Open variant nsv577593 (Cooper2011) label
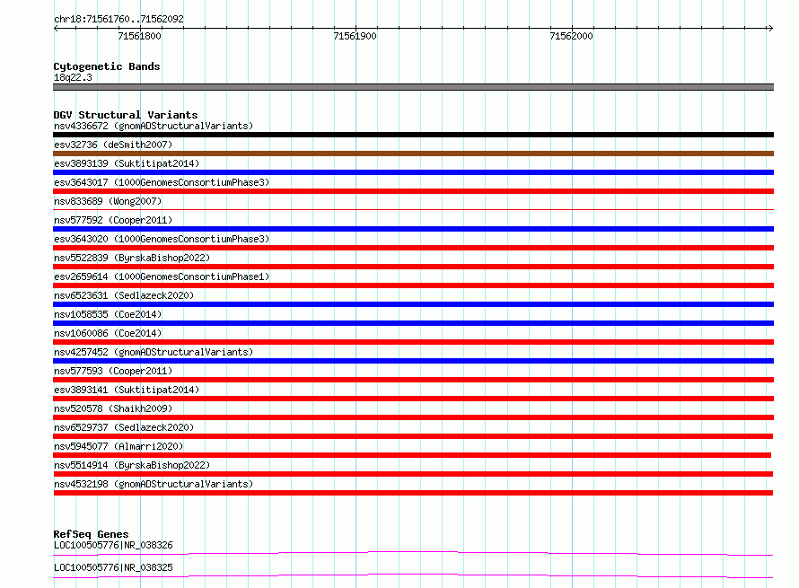 click(113, 371)
